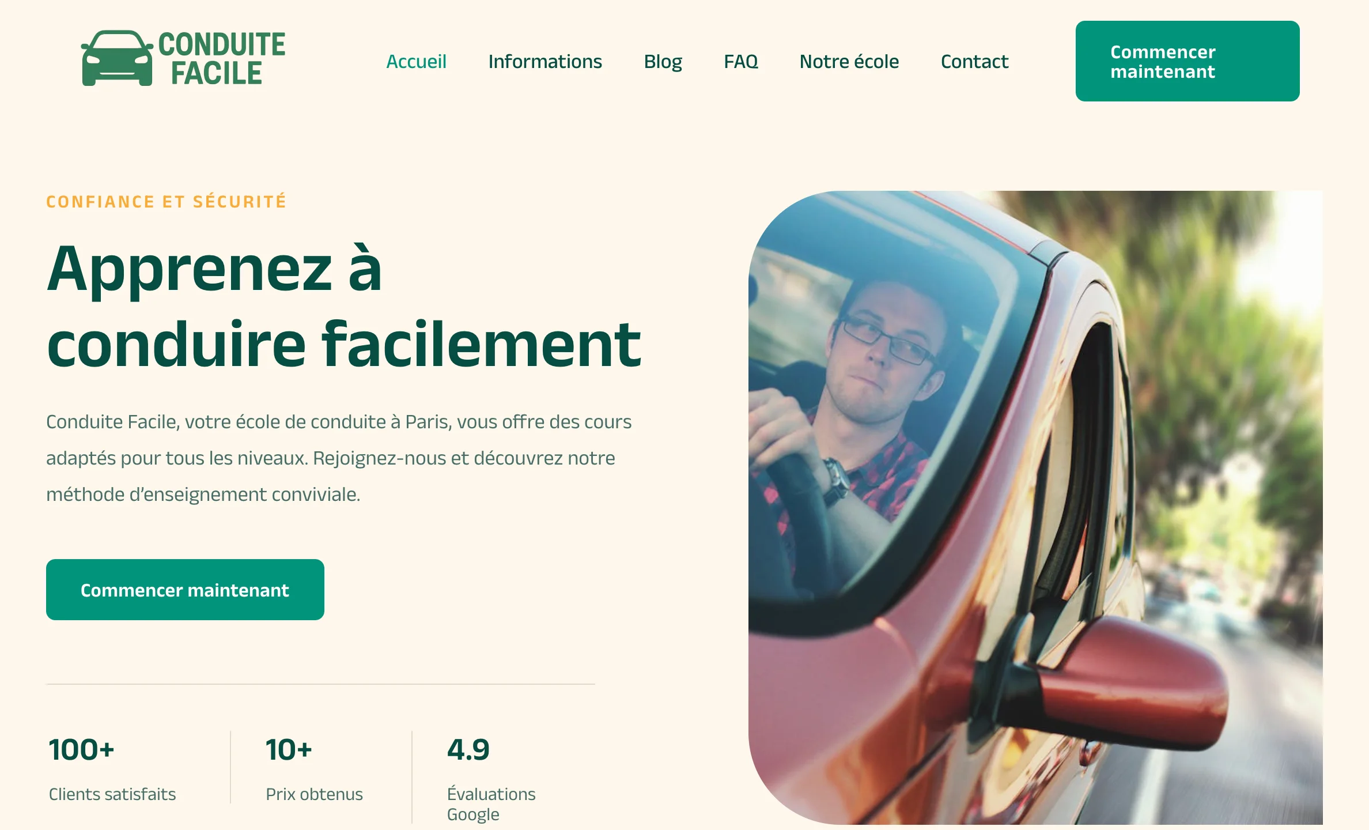Image resolution: width=1369 pixels, height=830 pixels.
Task: Click the 100+ clients statistic
Action: point(81,750)
